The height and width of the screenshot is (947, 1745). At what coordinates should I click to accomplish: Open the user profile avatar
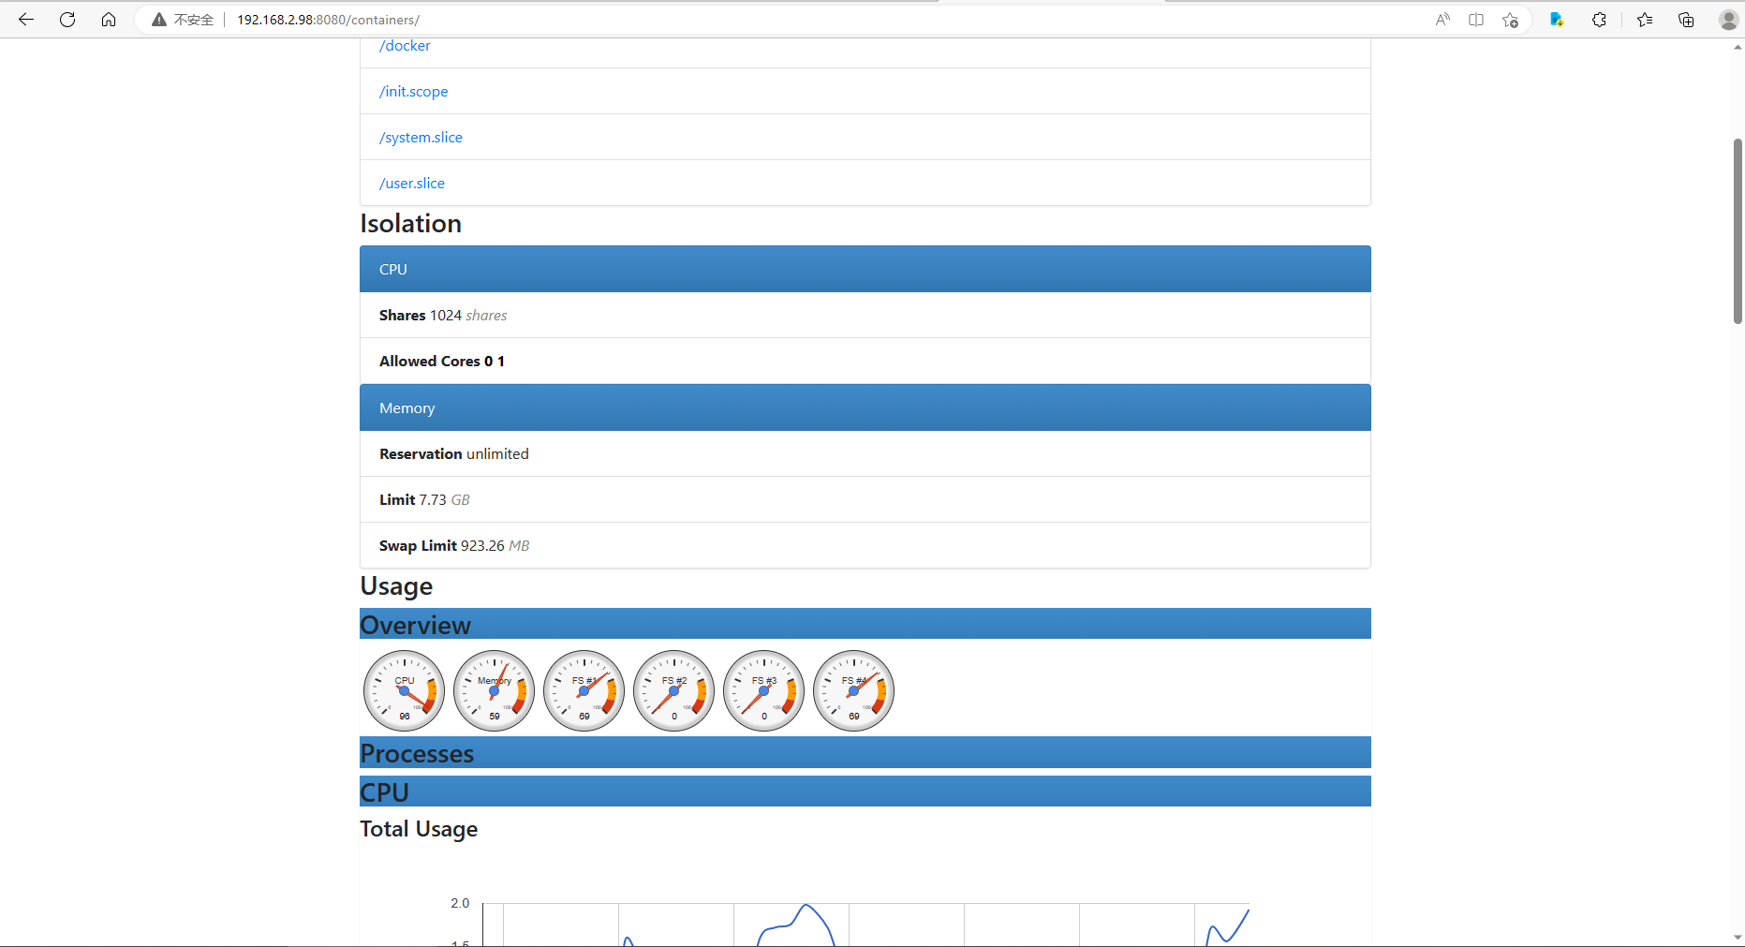(1728, 19)
